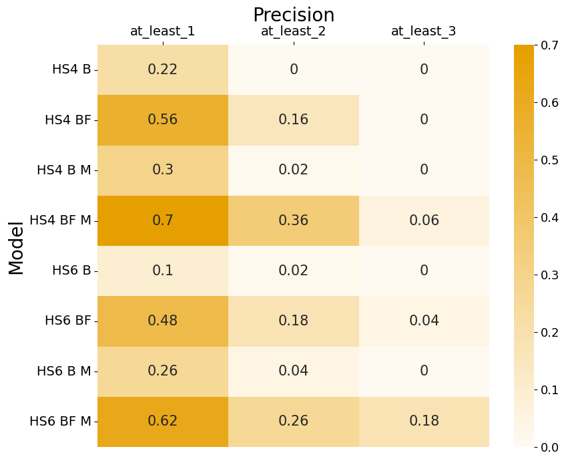The height and width of the screenshot is (461, 566).
Task: Click the HS6 BF M at_least_1 cell showing 0.62
Action: tap(162, 422)
